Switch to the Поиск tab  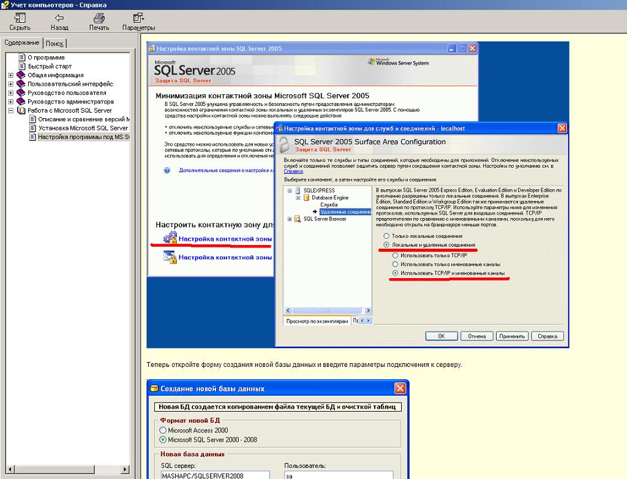tap(54, 43)
